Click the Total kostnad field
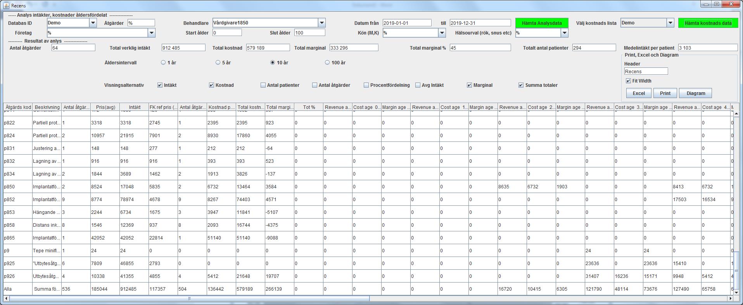Image resolution: width=743 pixels, height=305 pixels. click(x=268, y=48)
